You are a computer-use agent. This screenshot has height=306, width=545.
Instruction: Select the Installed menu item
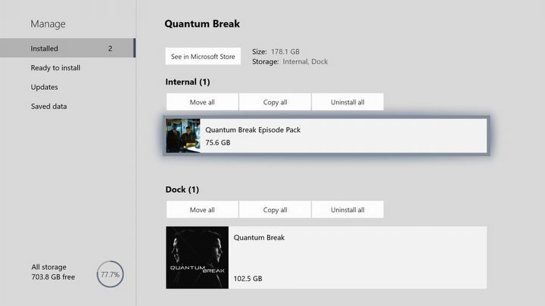67,48
